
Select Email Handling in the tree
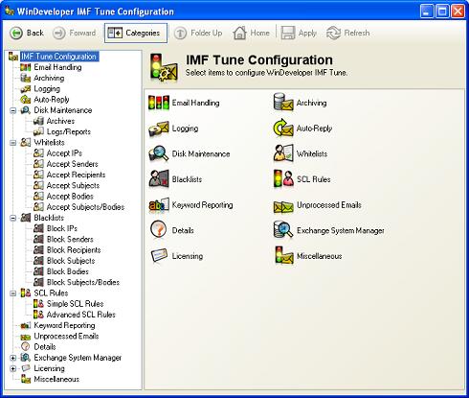coord(57,67)
